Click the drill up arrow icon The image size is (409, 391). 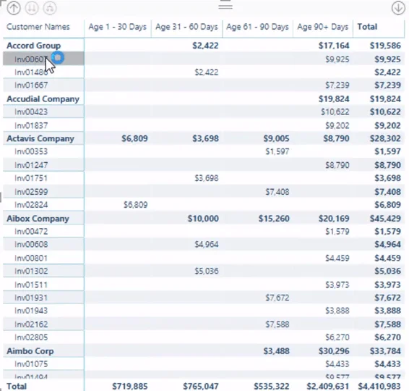(x=14, y=8)
